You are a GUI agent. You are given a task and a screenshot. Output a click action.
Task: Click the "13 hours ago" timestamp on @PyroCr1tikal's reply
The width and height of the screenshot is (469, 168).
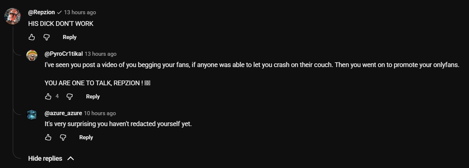(x=101, y=54)
